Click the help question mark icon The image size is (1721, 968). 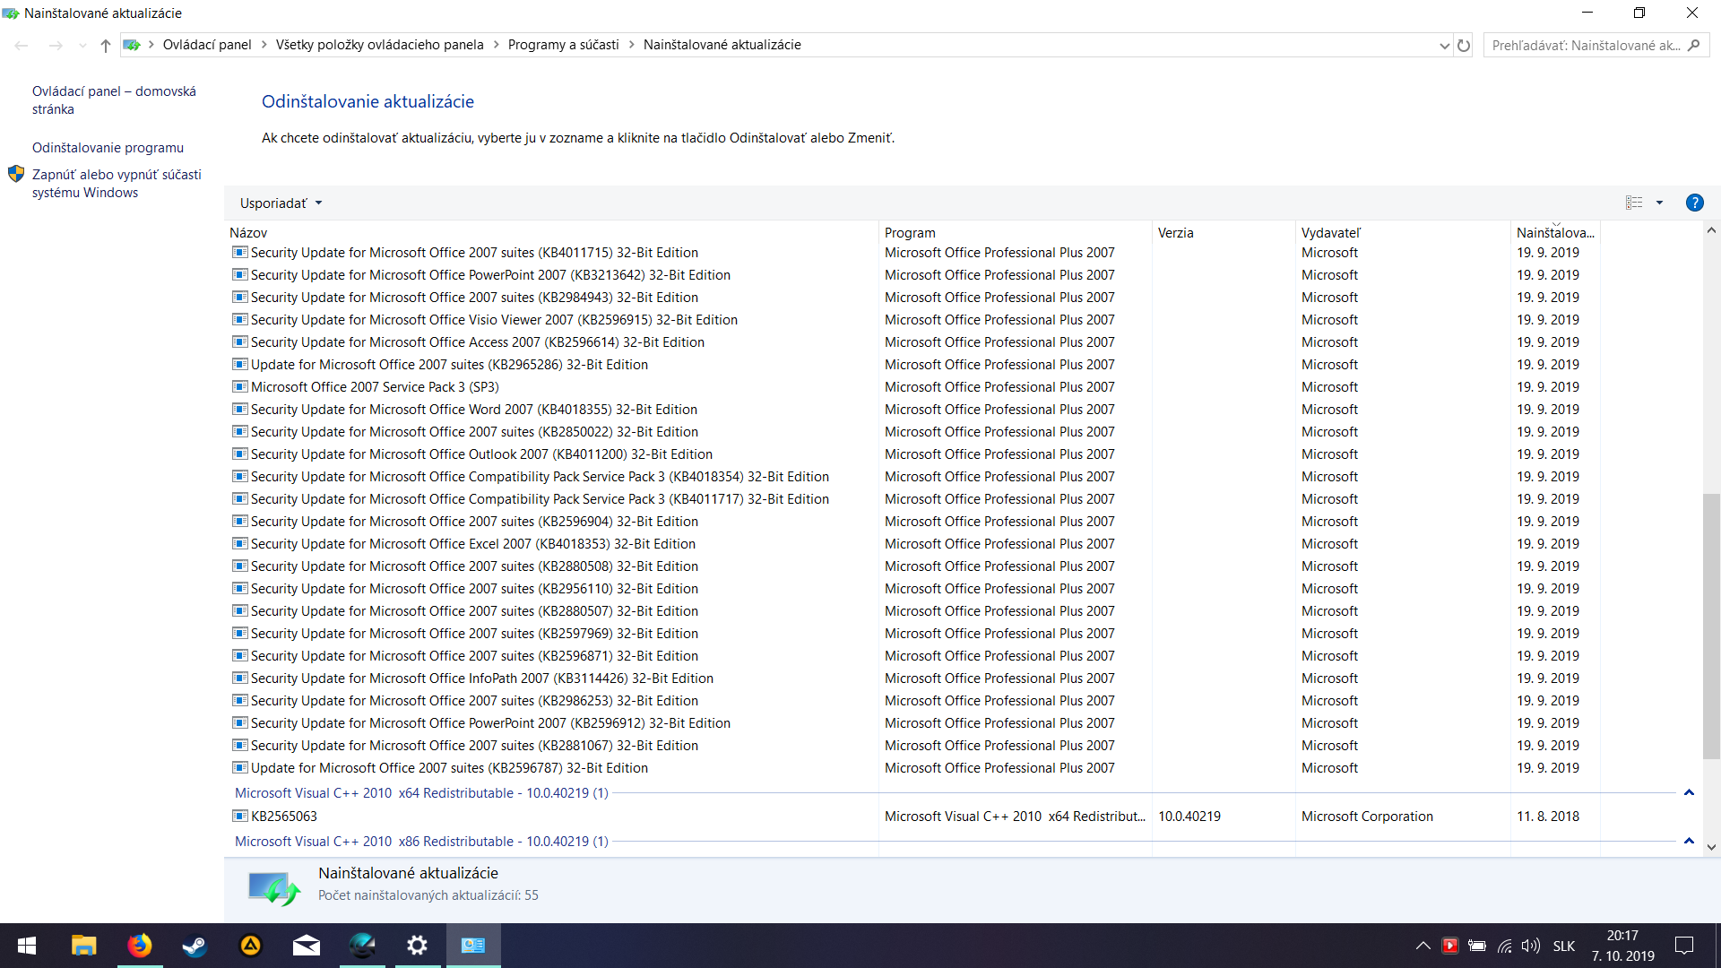coord(1694,203)
